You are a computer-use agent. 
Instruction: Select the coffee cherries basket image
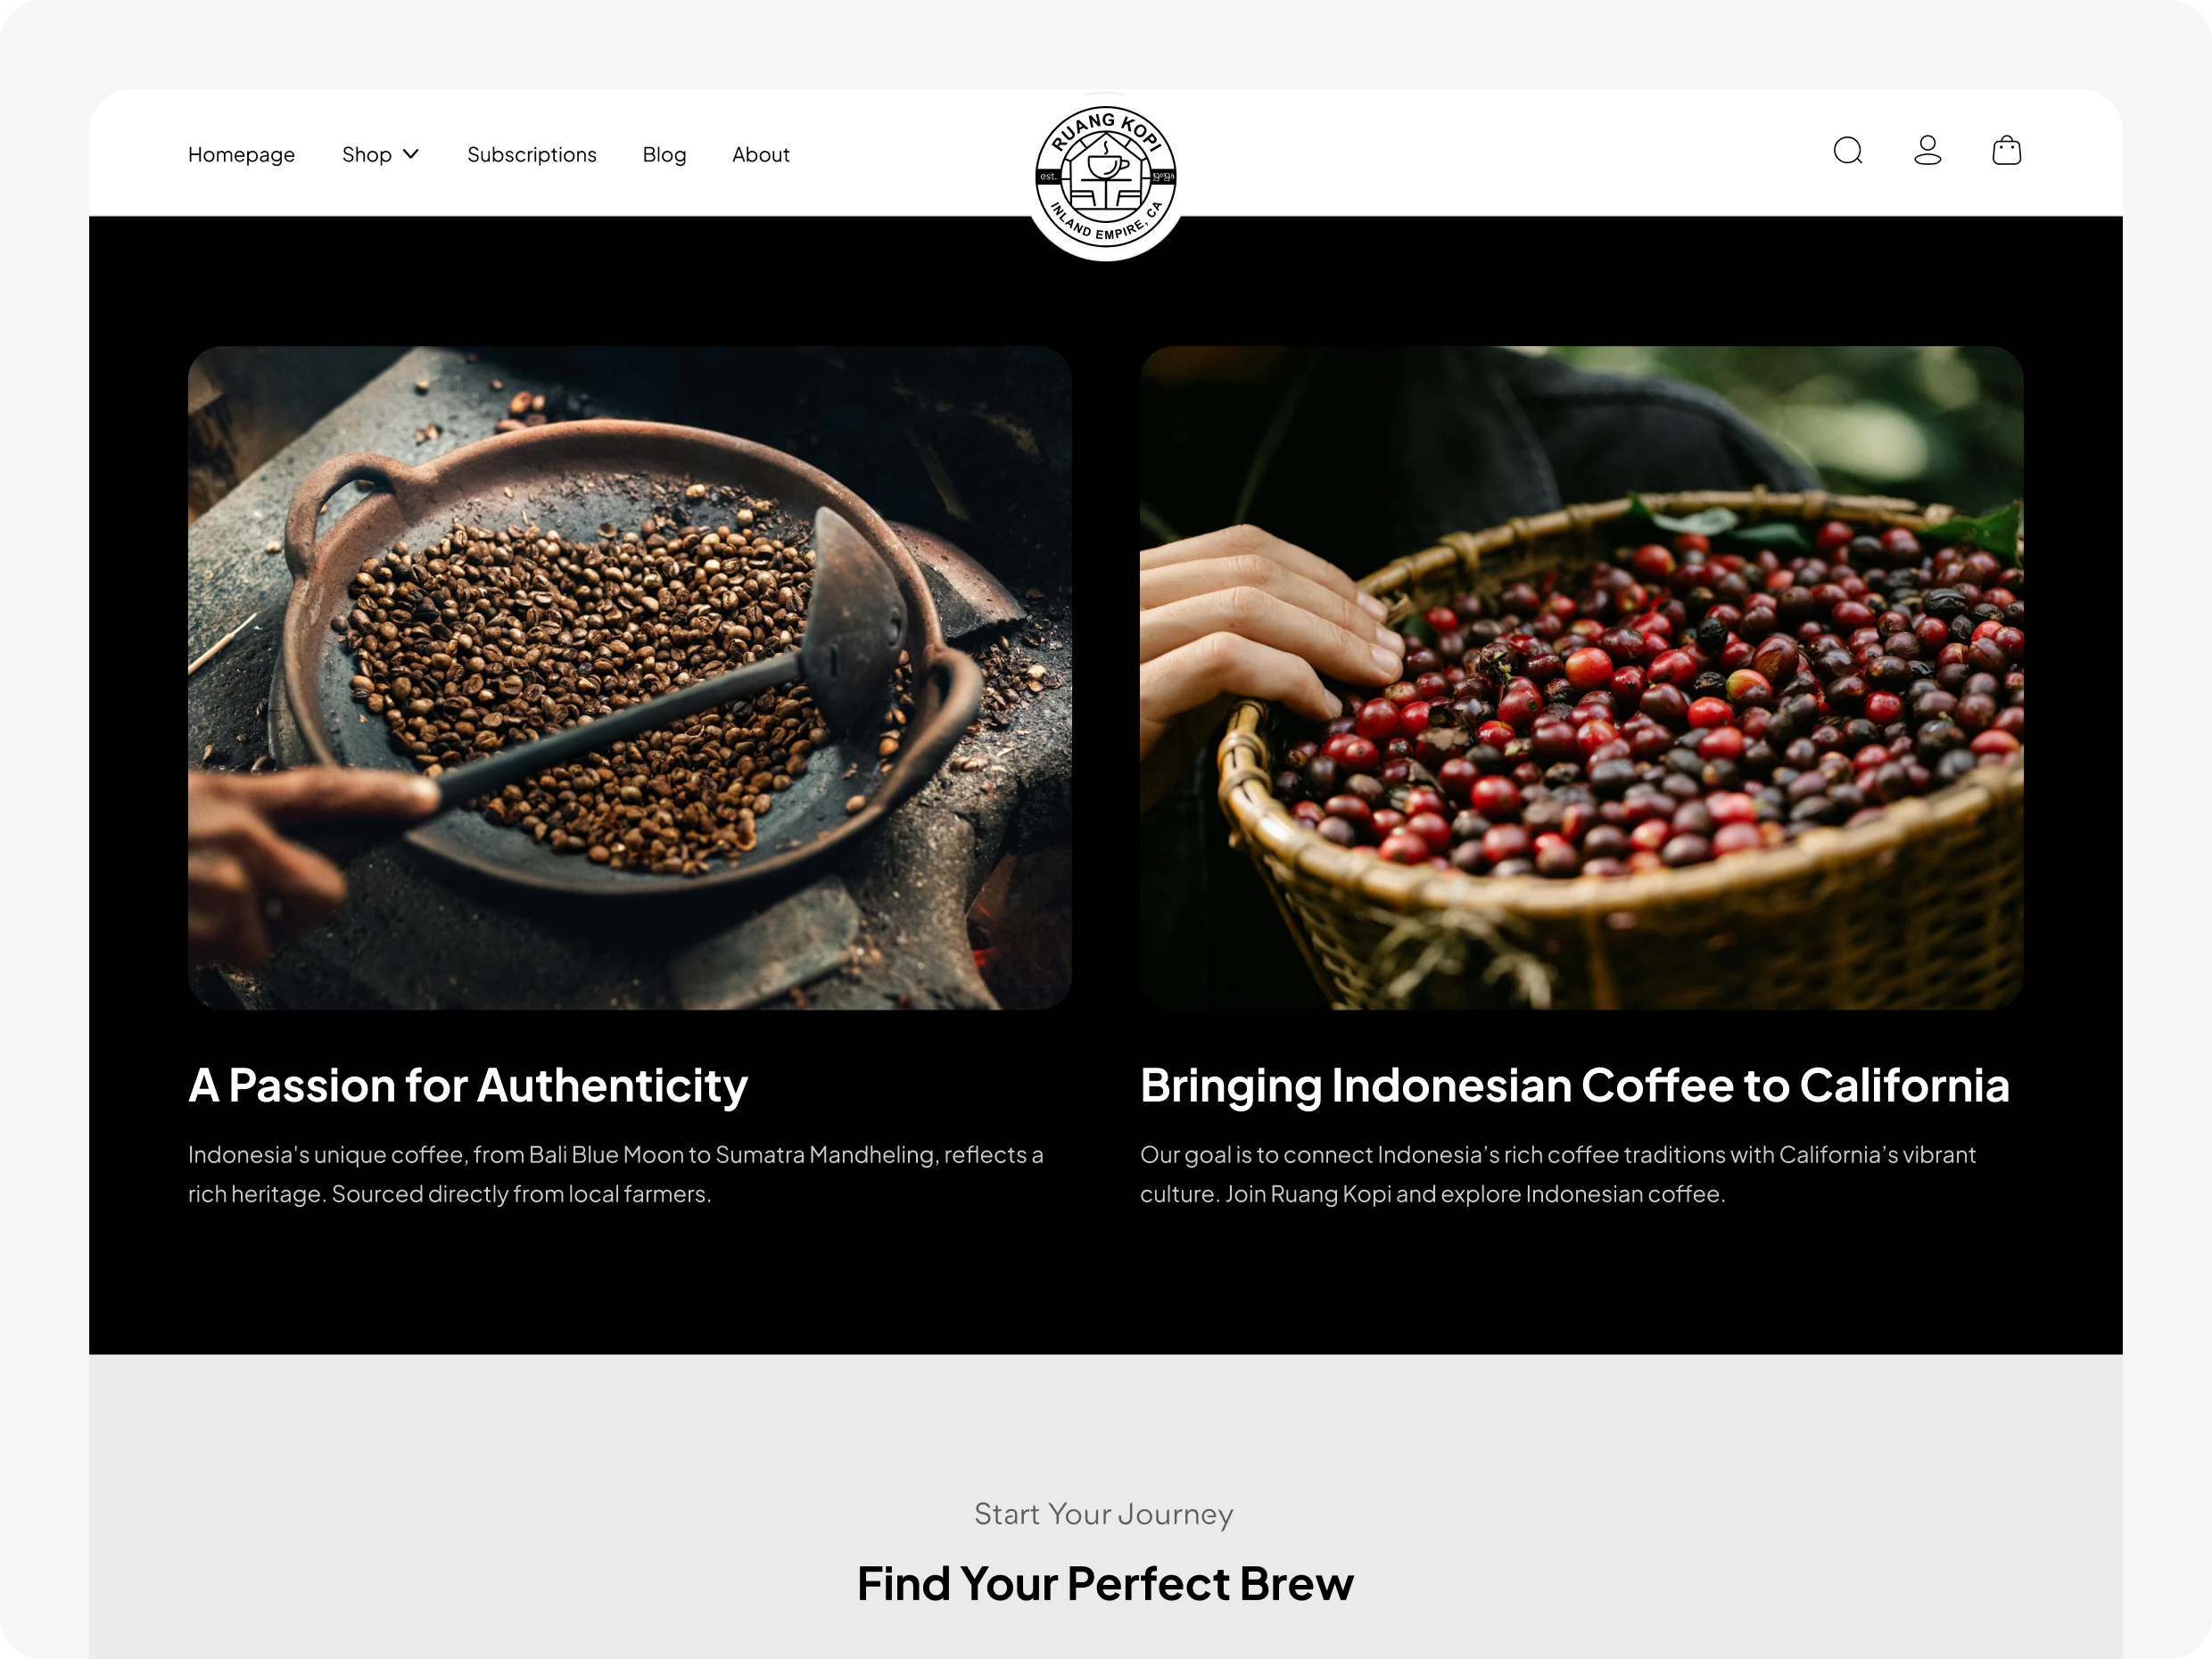[x=1582, y=677]
